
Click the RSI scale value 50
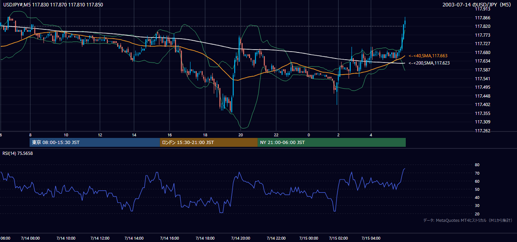coord(477,189)
